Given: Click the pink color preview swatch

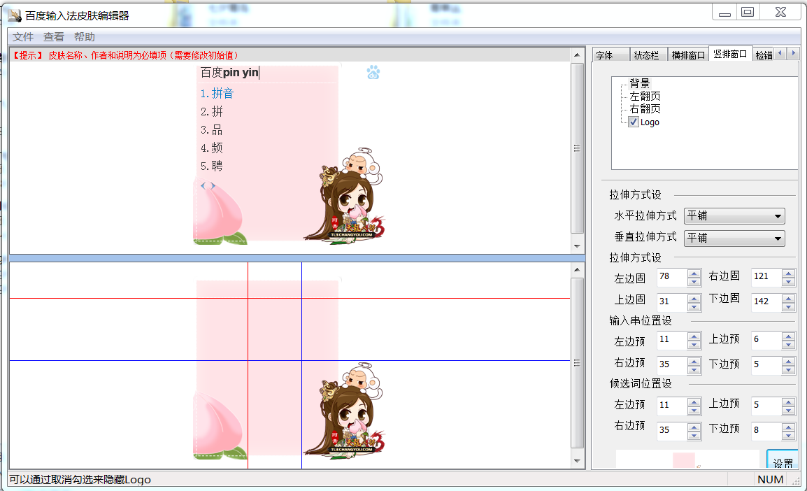Looking at the screenshot, I should (683, 460).
